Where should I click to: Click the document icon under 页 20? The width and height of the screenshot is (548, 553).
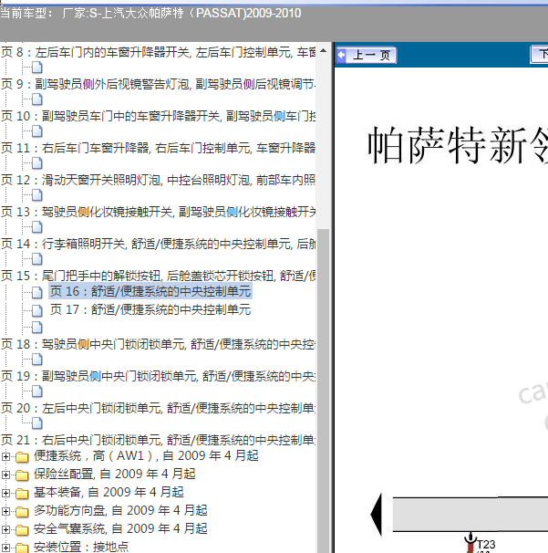pyautogui.click(x=37, y=423)
